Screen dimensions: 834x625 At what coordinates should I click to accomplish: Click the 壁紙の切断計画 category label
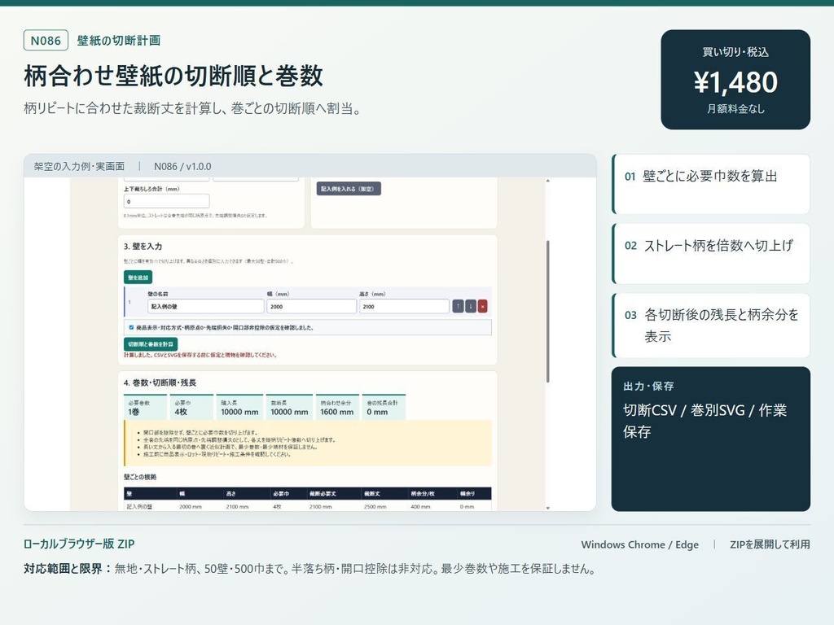[119, 41]
